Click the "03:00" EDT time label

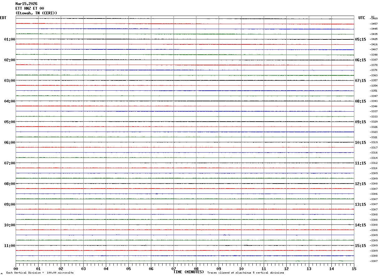coord(10,81)
